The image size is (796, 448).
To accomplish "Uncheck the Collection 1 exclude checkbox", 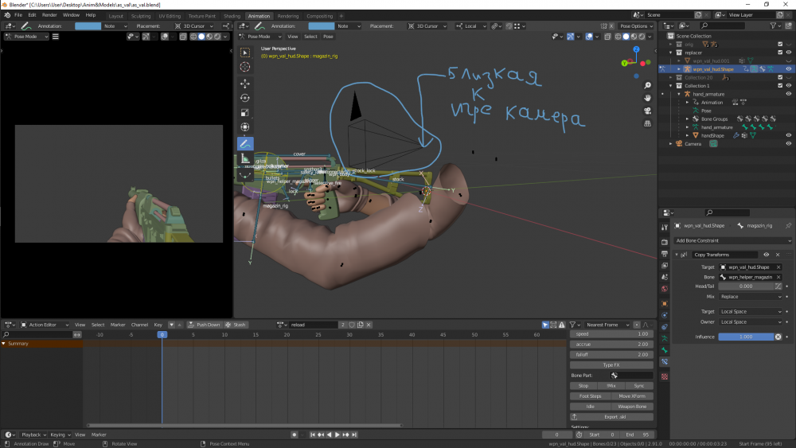I will [778, 86].
